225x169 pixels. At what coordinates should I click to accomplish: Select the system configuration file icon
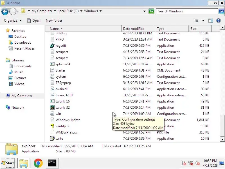click(52, 77)
